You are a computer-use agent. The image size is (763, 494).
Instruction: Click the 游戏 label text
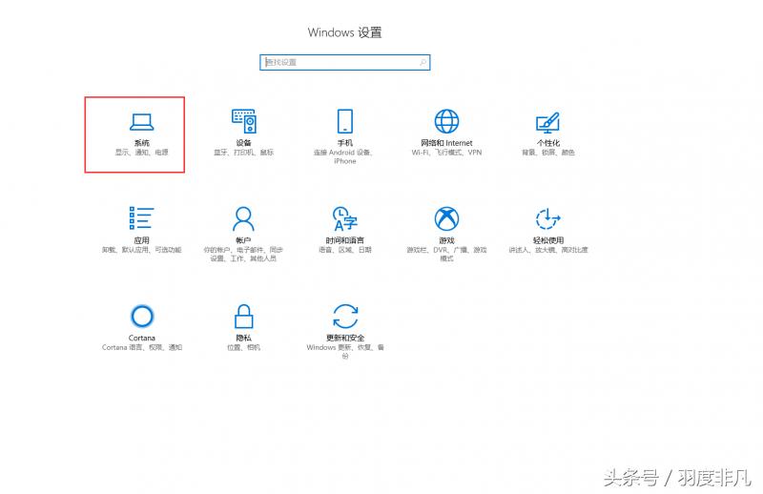(446, 240)
